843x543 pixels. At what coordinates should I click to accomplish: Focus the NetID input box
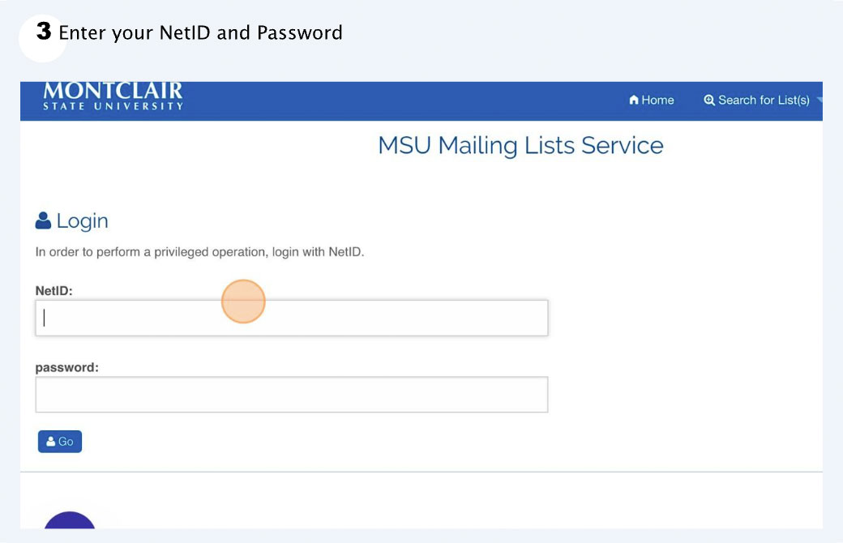click(x=292, y=317)
